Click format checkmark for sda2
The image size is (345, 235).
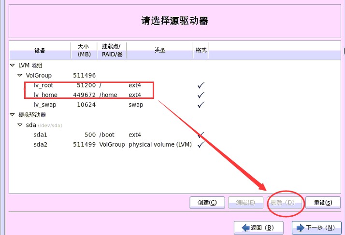pyautogui.click(x=201, y=144)
